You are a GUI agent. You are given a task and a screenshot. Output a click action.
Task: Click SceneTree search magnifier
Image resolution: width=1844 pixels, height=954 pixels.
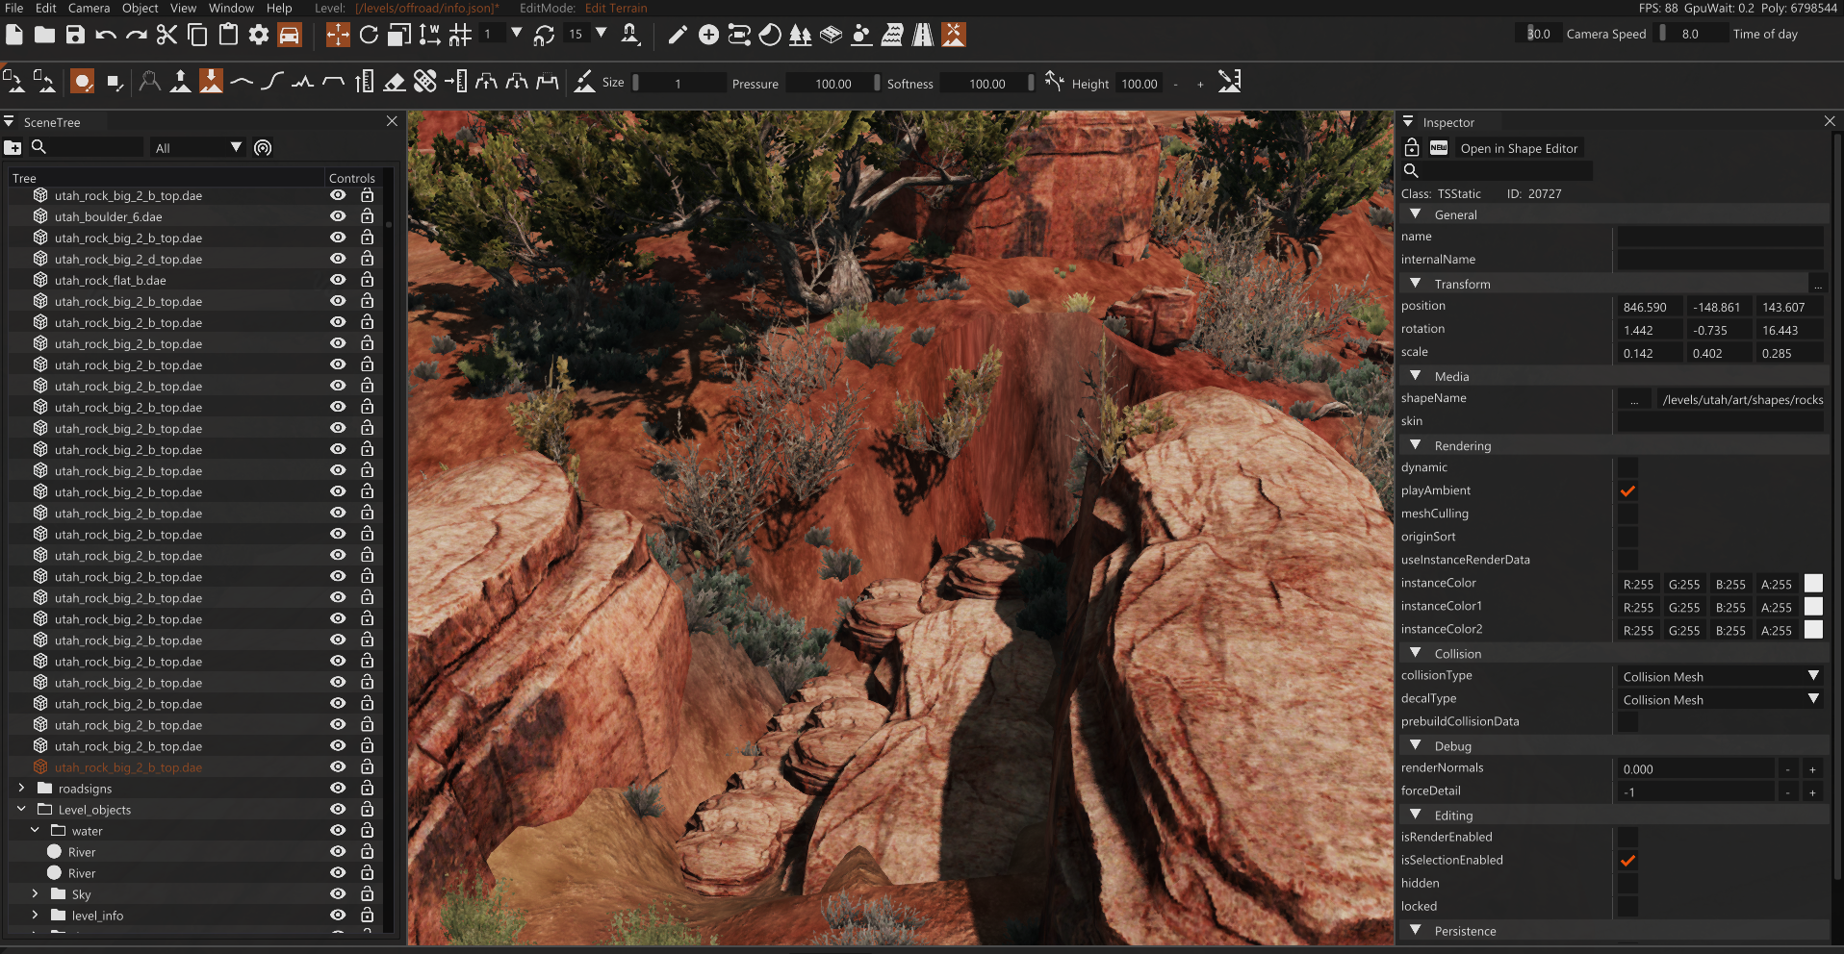point(38,147)
